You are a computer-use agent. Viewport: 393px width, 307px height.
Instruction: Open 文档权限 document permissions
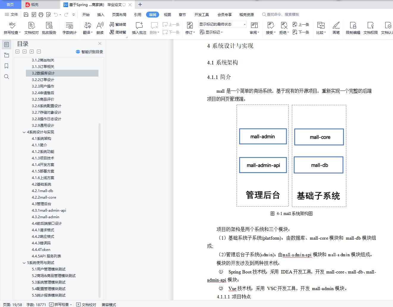click(370, 28)
